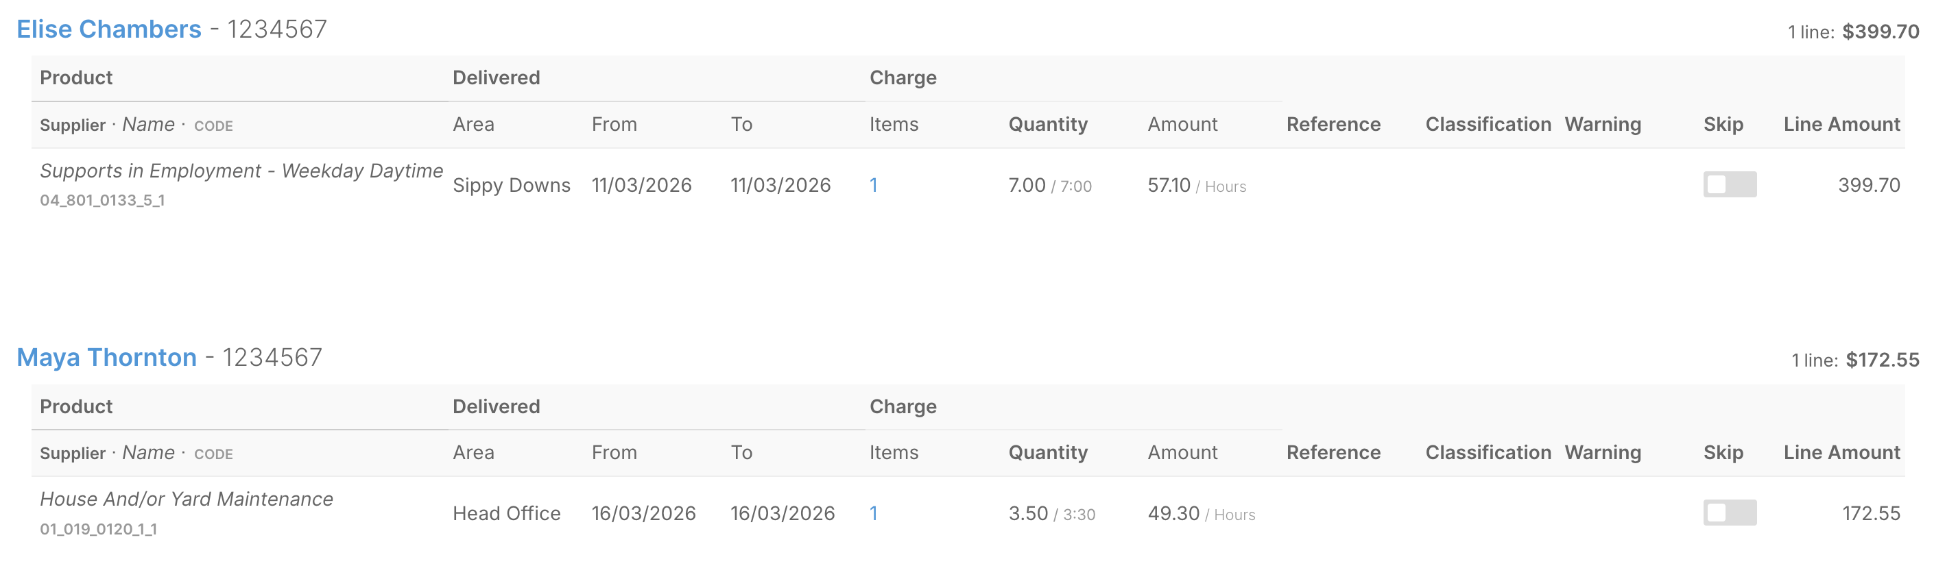Open Items link 1 in Sippy Downs row
Viewport: 1934px width, 566px height.
873,185
